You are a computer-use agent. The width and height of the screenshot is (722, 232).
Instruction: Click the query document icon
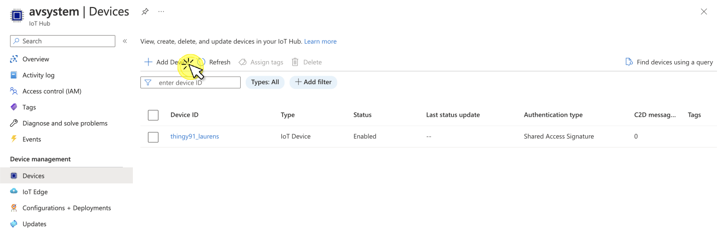pos(629,62)
